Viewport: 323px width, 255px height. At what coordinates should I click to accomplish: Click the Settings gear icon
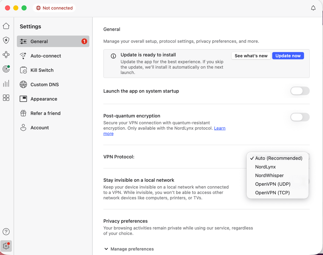(x=6, y=246)
